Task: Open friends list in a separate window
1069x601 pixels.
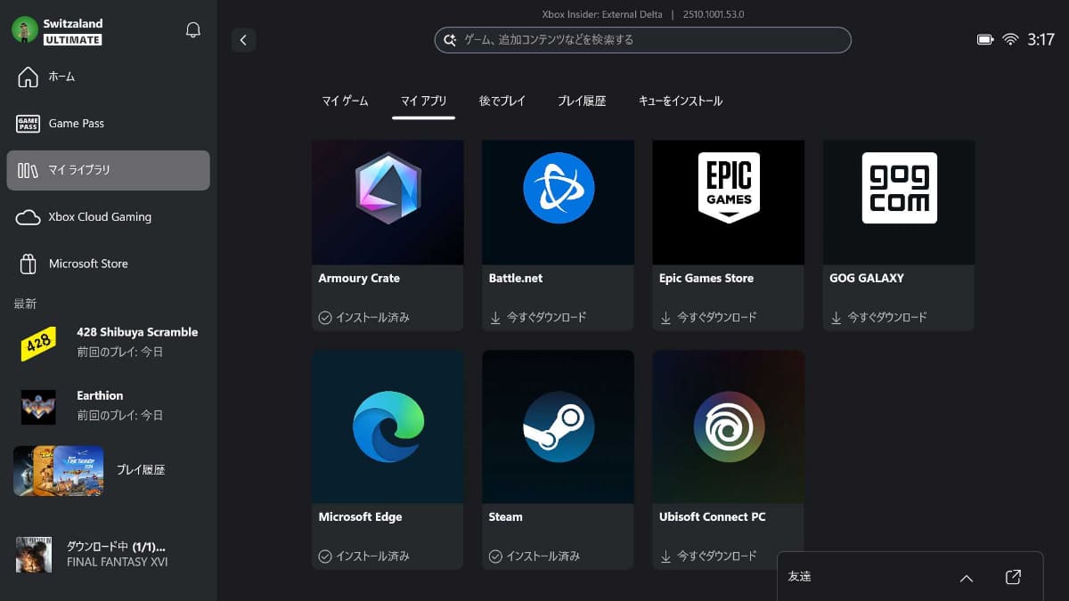Action: (1013, 577)
